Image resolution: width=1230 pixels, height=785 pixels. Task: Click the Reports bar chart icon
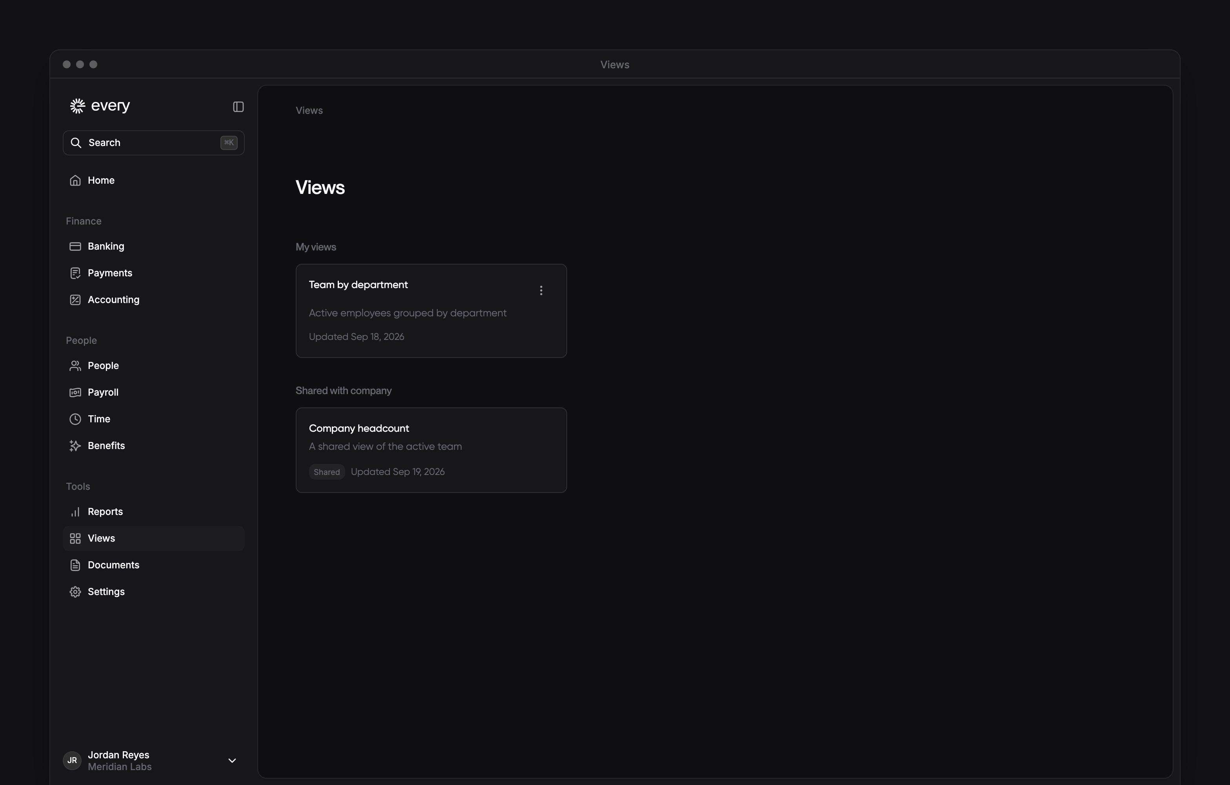click(75, 511)
